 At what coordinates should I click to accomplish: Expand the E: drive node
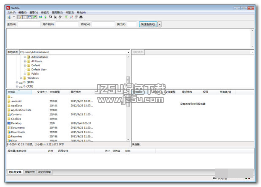coord(17,86)
